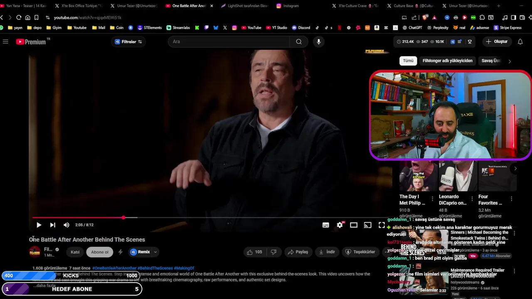Go to YouTube Premium home logo
532x299 pixels.
click(31, 42)
